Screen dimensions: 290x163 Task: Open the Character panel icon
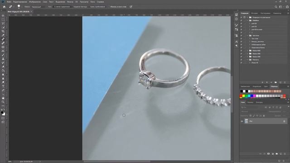click(x=237, y=42)
